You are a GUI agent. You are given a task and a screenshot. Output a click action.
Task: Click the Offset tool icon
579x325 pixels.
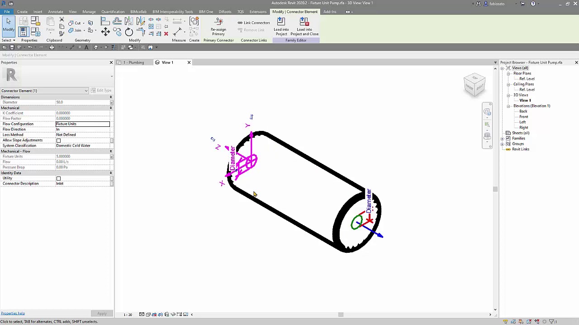pos(117,20)
